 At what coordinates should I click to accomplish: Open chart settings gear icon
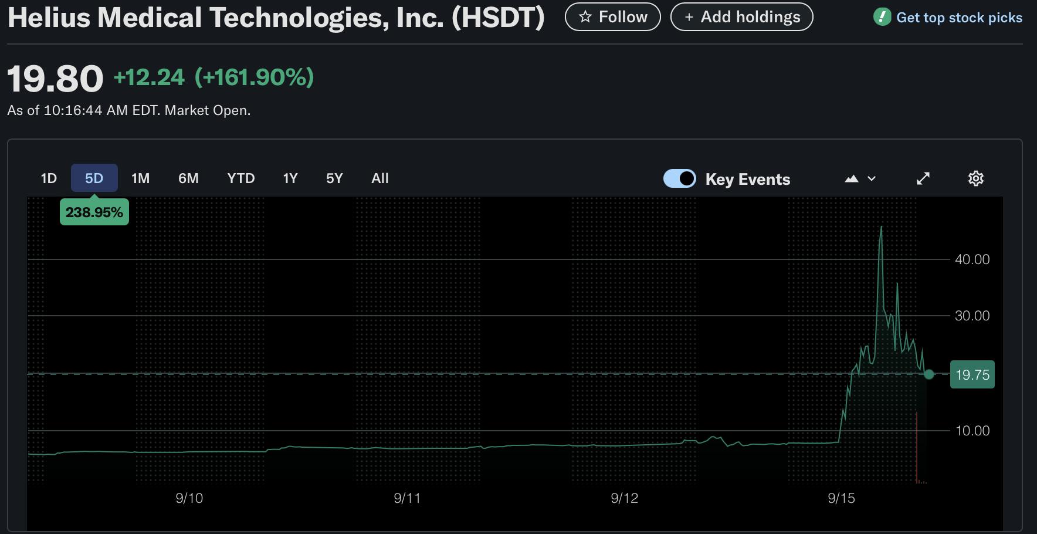[x=975, y=178]
